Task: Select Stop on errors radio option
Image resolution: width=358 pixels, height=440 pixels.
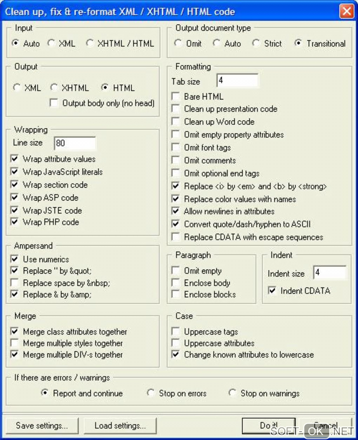Action: click(x=151, y=393)
